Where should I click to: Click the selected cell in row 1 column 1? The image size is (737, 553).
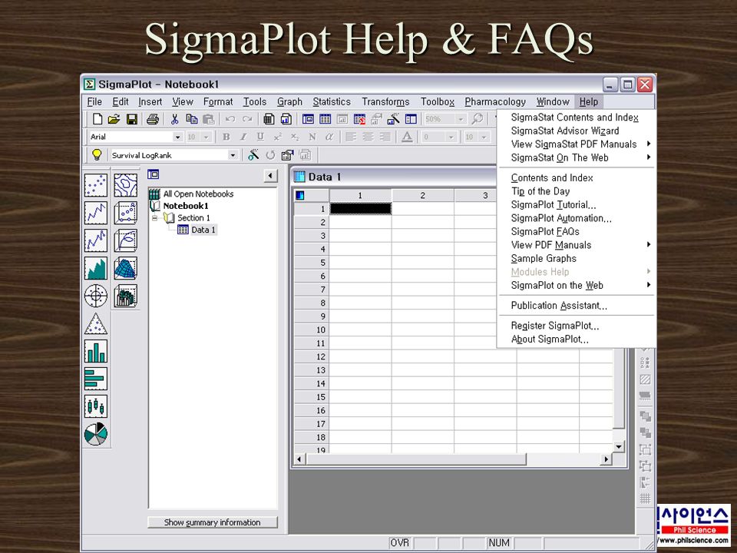coord(361,208)
